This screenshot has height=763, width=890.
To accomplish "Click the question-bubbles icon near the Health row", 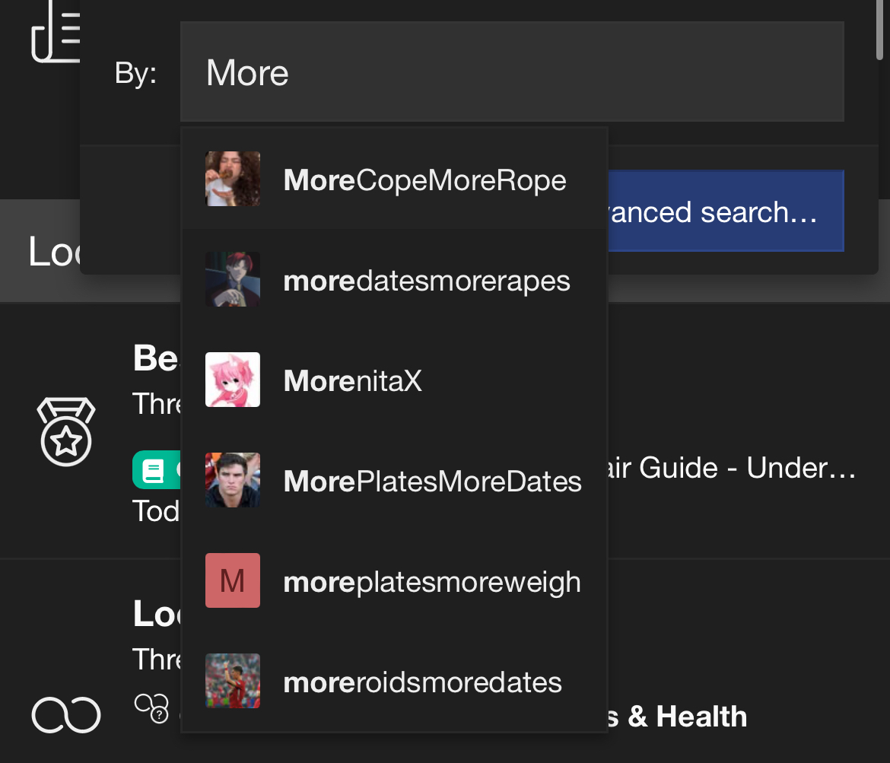I will [151, 708].
